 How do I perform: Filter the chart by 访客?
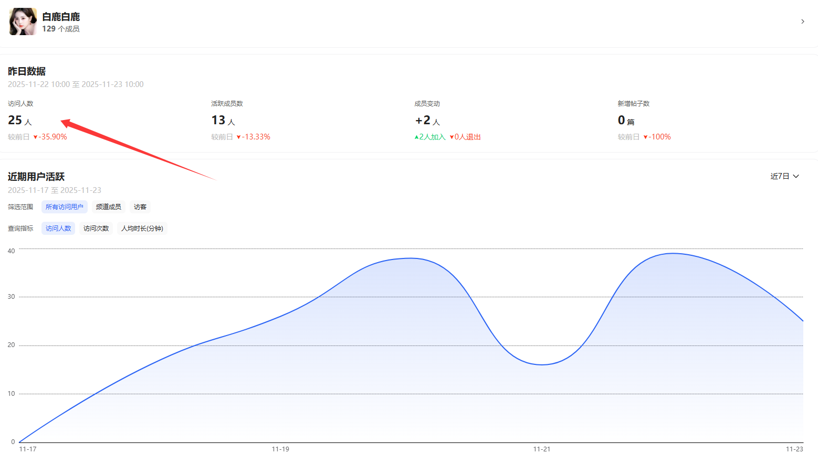coord(140,207)
